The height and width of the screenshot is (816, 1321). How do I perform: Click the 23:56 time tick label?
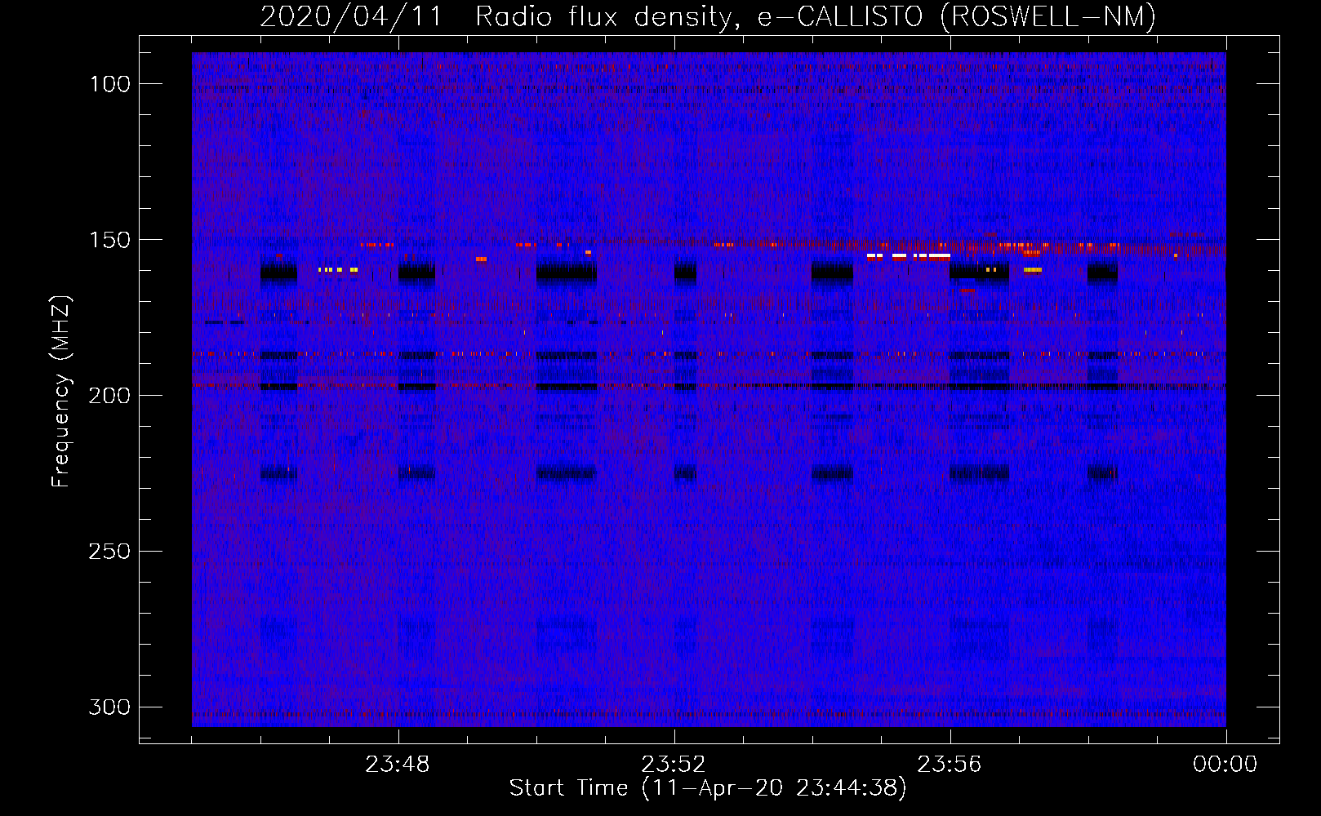(950, 765)
